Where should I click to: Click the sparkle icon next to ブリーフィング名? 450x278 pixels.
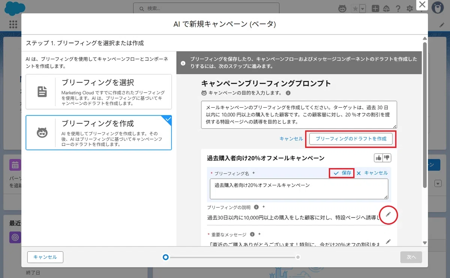coord(253,173)
